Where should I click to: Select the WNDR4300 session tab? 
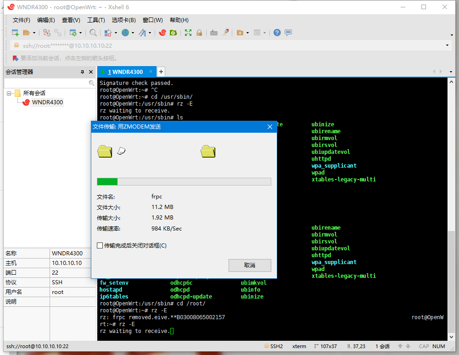point(125,72)
